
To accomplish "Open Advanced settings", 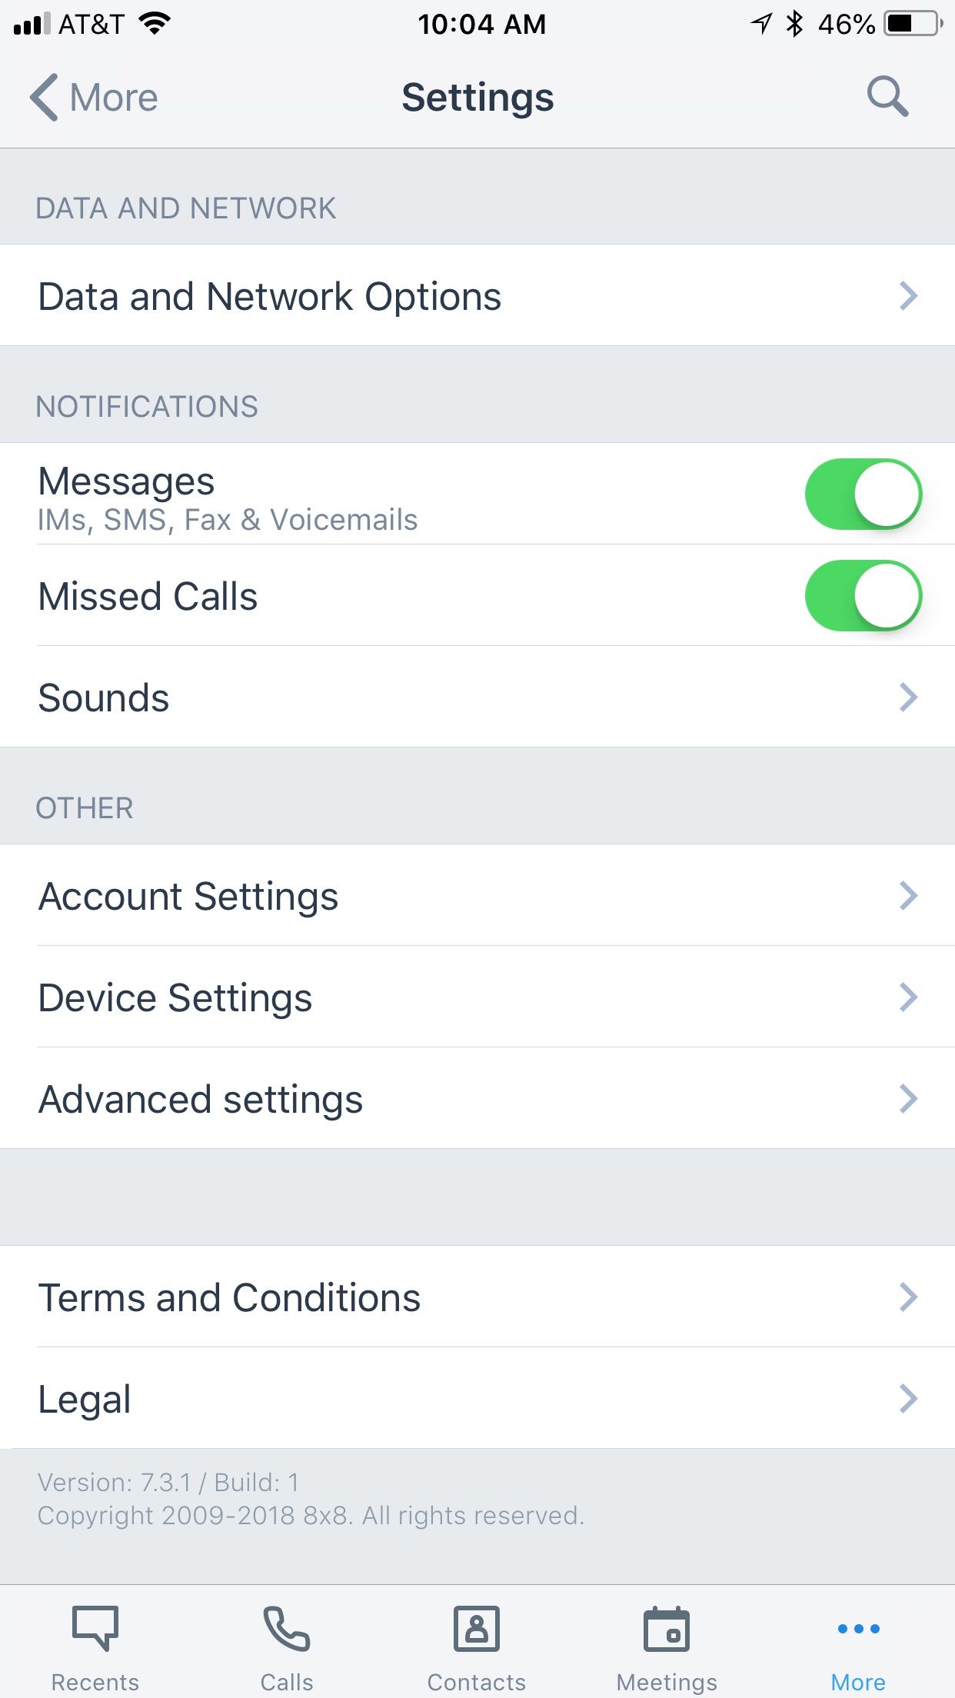I will [477, 1098].
